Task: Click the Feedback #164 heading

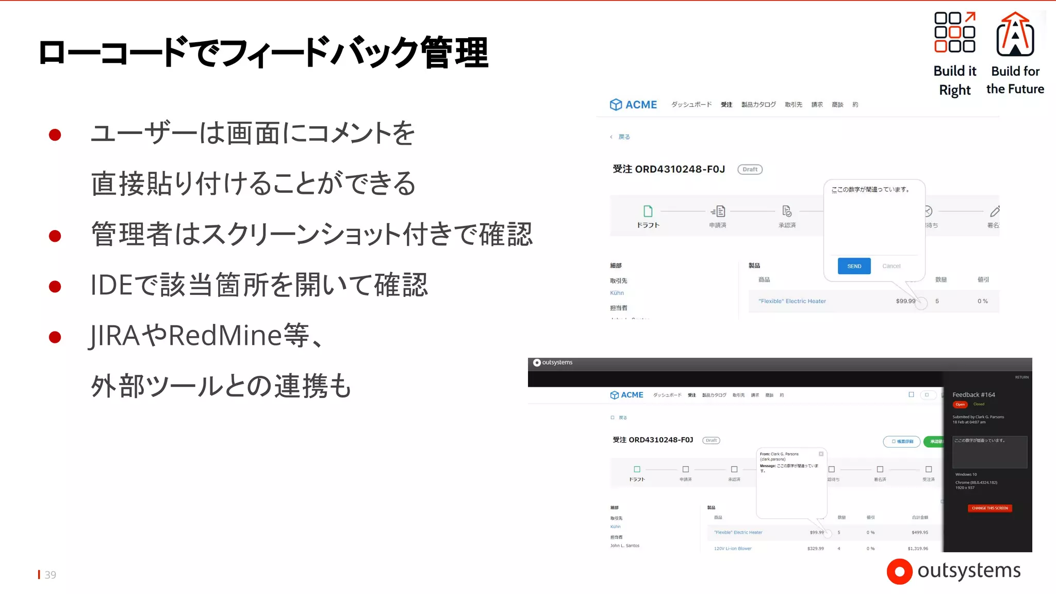Action: 973,395
